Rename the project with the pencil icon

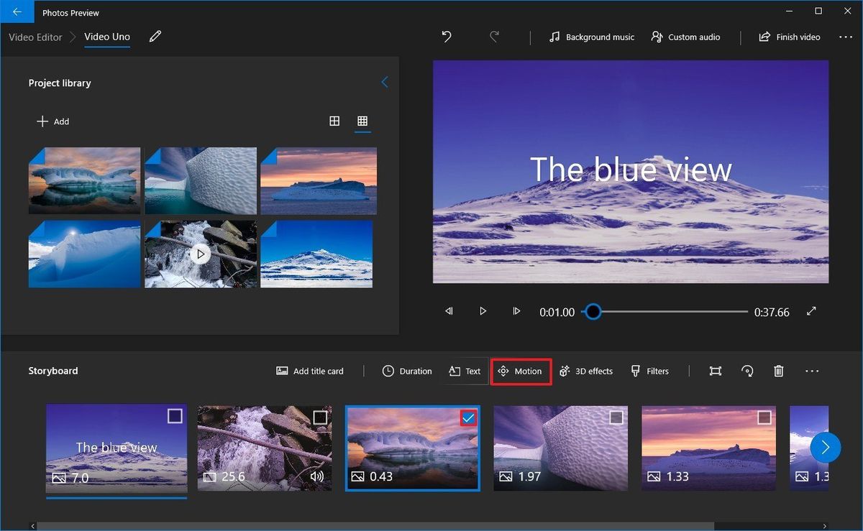pos(155,37)
